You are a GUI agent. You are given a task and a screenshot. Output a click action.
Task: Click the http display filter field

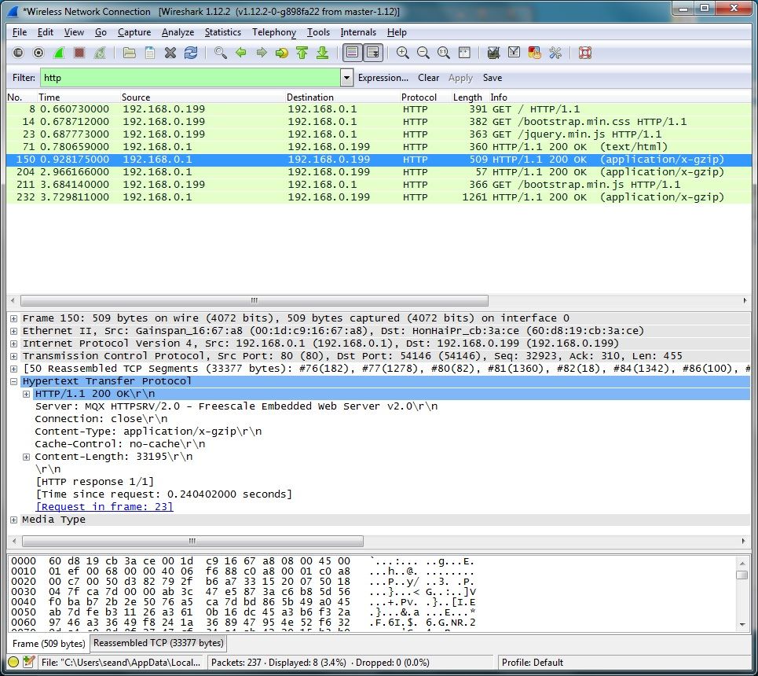[190, 77]
